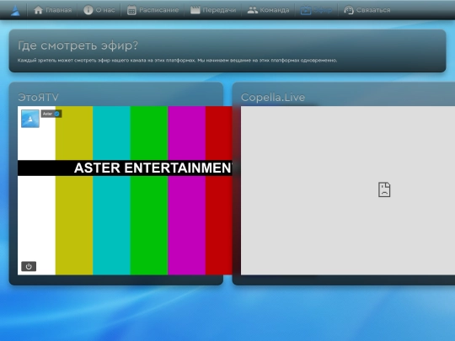The width and height of the screenshot is (455, 341).
Task: Click the power button in ЭтоЯTV player
Action: click(29, 266)
